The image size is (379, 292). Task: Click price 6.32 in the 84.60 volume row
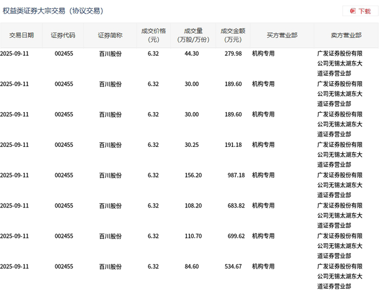[x=153, y=267]
